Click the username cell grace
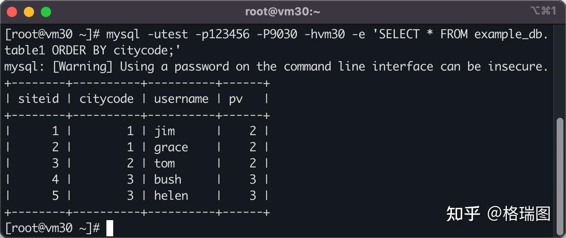 point(171,148)
